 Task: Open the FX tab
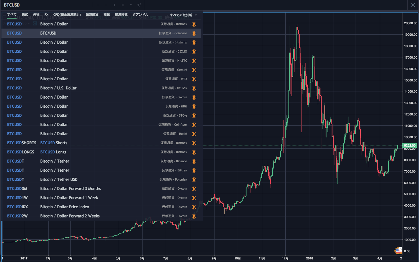(x=47, y=15)
